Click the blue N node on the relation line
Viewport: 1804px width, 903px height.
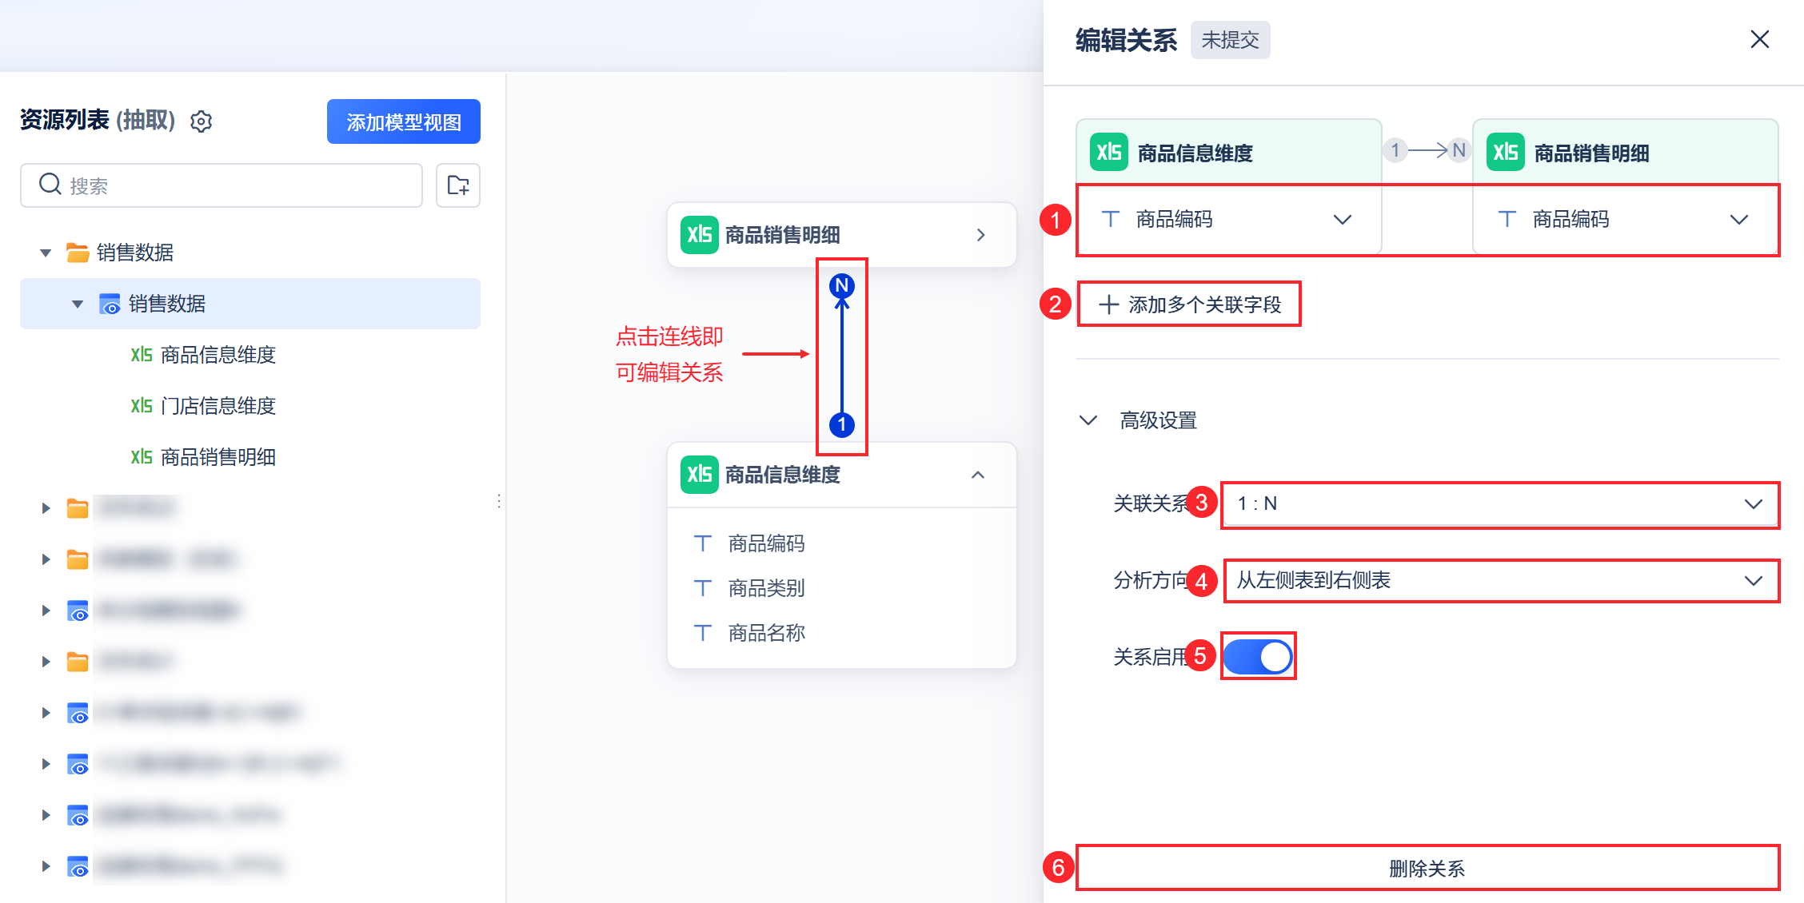click(x=841, y=285)
